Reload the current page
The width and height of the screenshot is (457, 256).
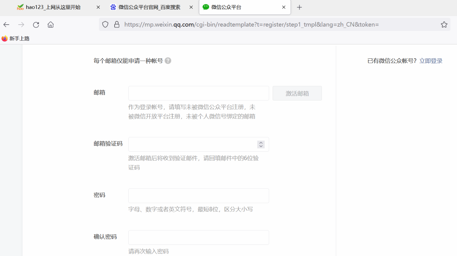point(36,25)
